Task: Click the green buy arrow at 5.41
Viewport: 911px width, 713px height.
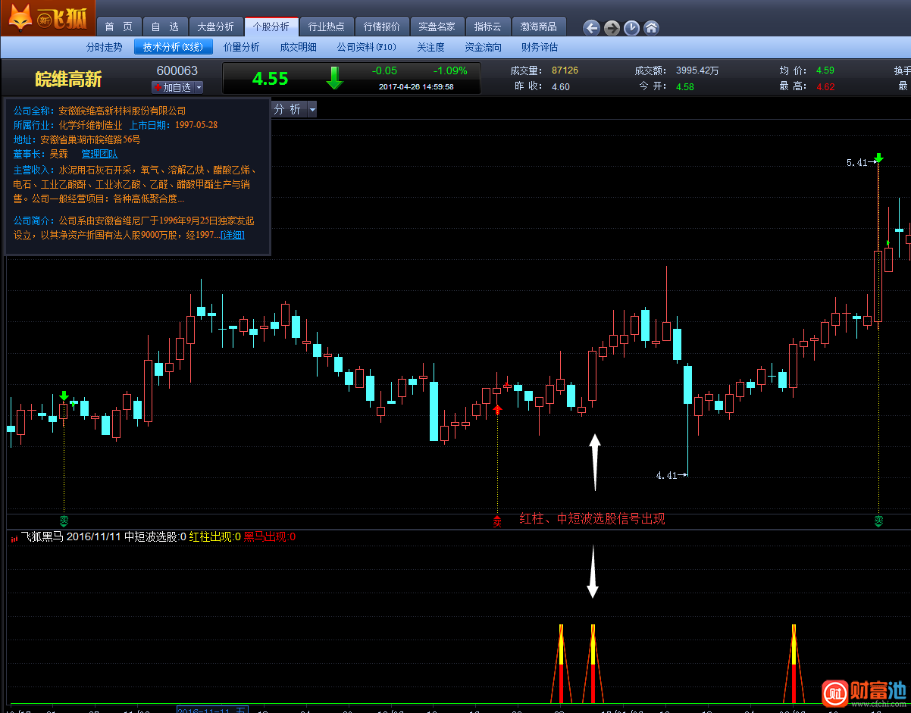Action: [878, 158]
